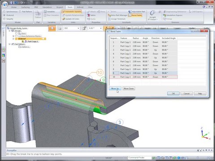Click the zoom magnifier icon in status bar
The image size is (215, 161).
coord(162,158)
